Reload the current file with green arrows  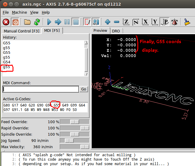[37, 22]
